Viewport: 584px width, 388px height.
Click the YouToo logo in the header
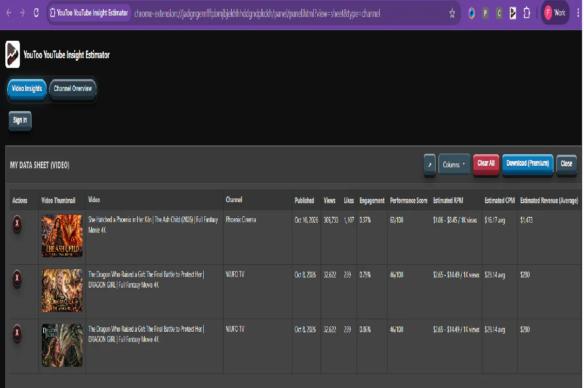pos(13,54)
